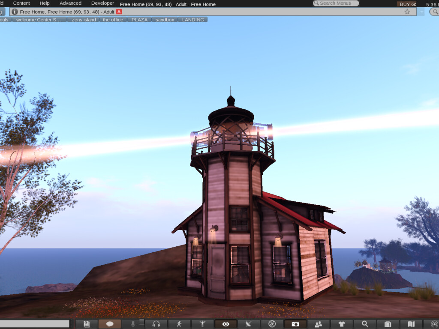The height and width of the screenshot is (329, 439).
Task: Open the Developer menu
Action: coord(102,3)
